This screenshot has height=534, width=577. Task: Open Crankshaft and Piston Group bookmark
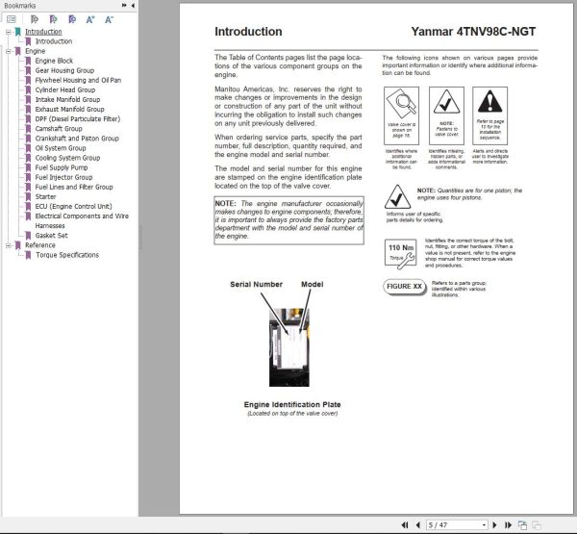pos(77,139)
